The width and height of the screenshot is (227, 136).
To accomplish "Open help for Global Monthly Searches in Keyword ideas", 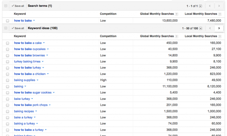I will pyautogui.click(x=176, y=36).
